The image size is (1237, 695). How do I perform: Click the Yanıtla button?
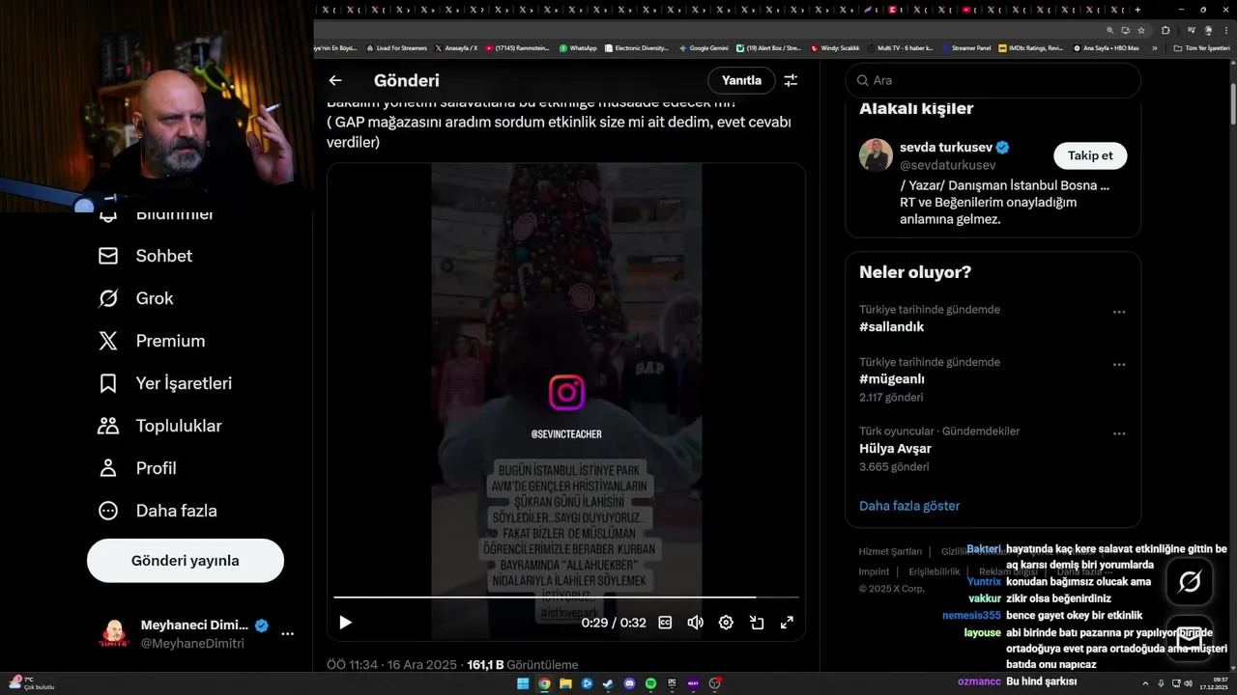[x=741, y=80]
